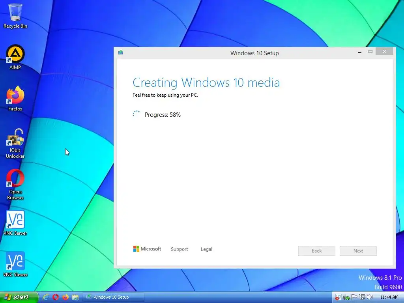Maximize the Windows 10 Setup window
The image size is (404, 303).
point(370,52)
